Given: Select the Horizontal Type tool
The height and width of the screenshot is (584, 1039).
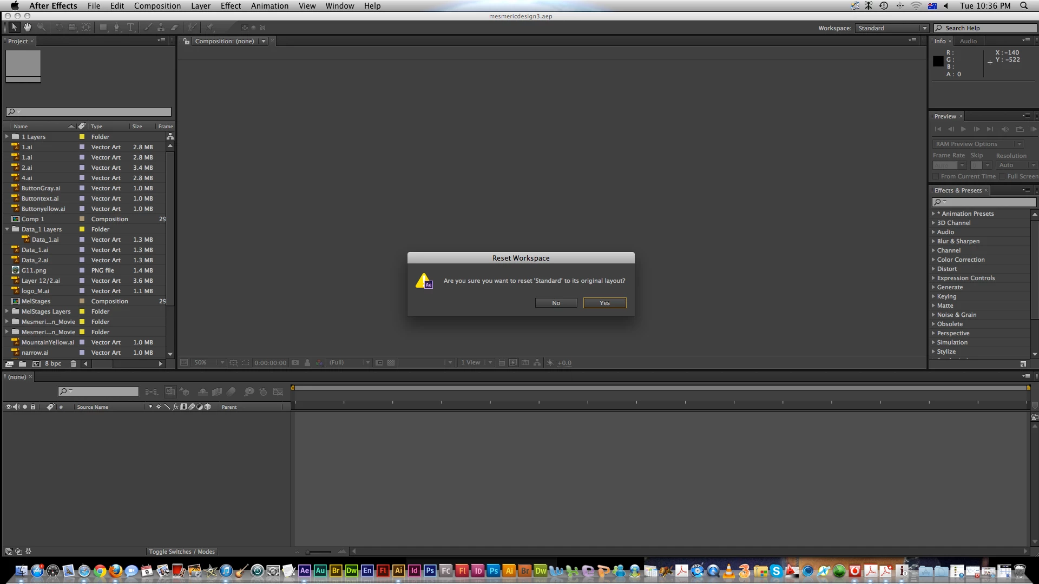Looking at the screenshot, I should [x=130, y=28].
